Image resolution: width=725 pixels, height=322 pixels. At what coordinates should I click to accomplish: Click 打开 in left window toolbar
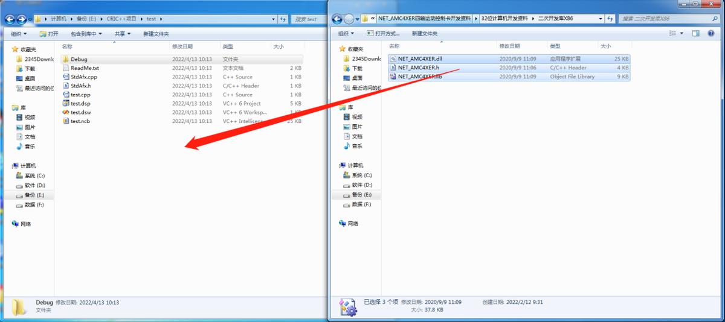49,34
